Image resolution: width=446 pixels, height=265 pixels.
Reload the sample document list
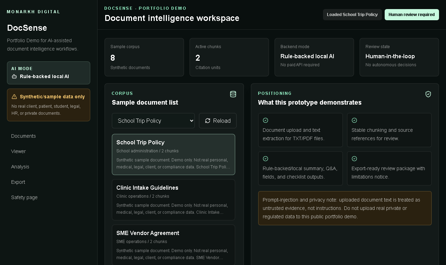(x=218, y=121)
